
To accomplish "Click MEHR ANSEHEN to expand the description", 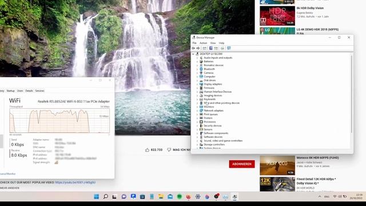I will (10, 188).
